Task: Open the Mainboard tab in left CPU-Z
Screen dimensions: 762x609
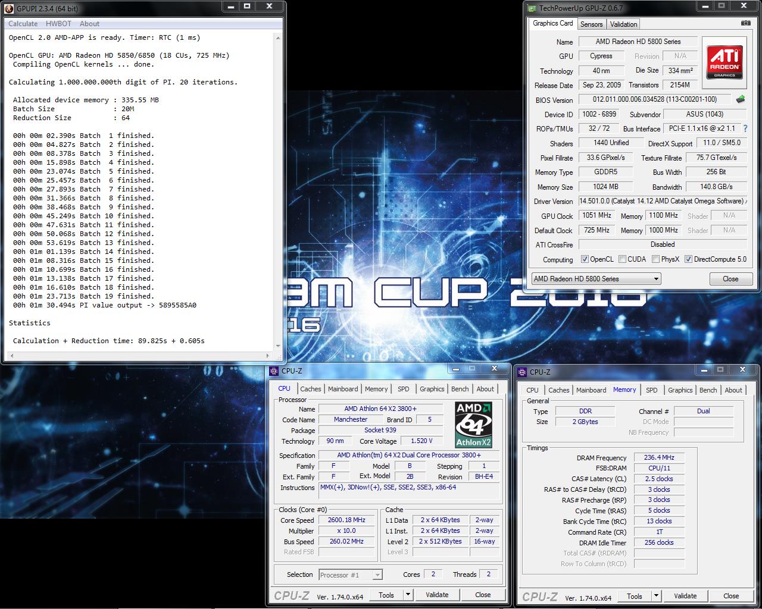Action: pos(343,389)
